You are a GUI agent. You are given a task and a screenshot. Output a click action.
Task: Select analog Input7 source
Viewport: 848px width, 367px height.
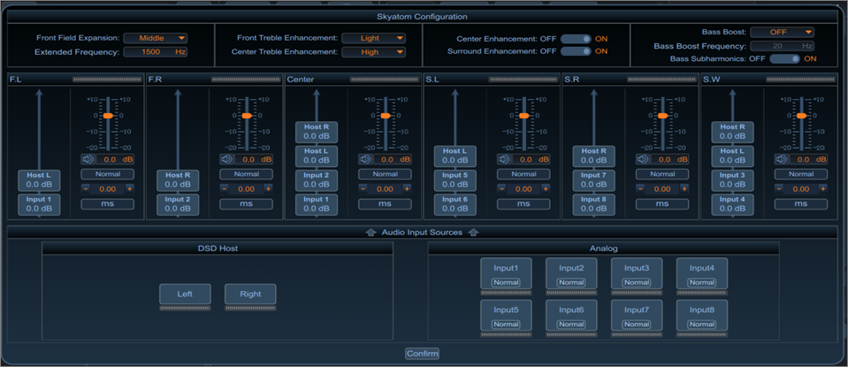637,315
